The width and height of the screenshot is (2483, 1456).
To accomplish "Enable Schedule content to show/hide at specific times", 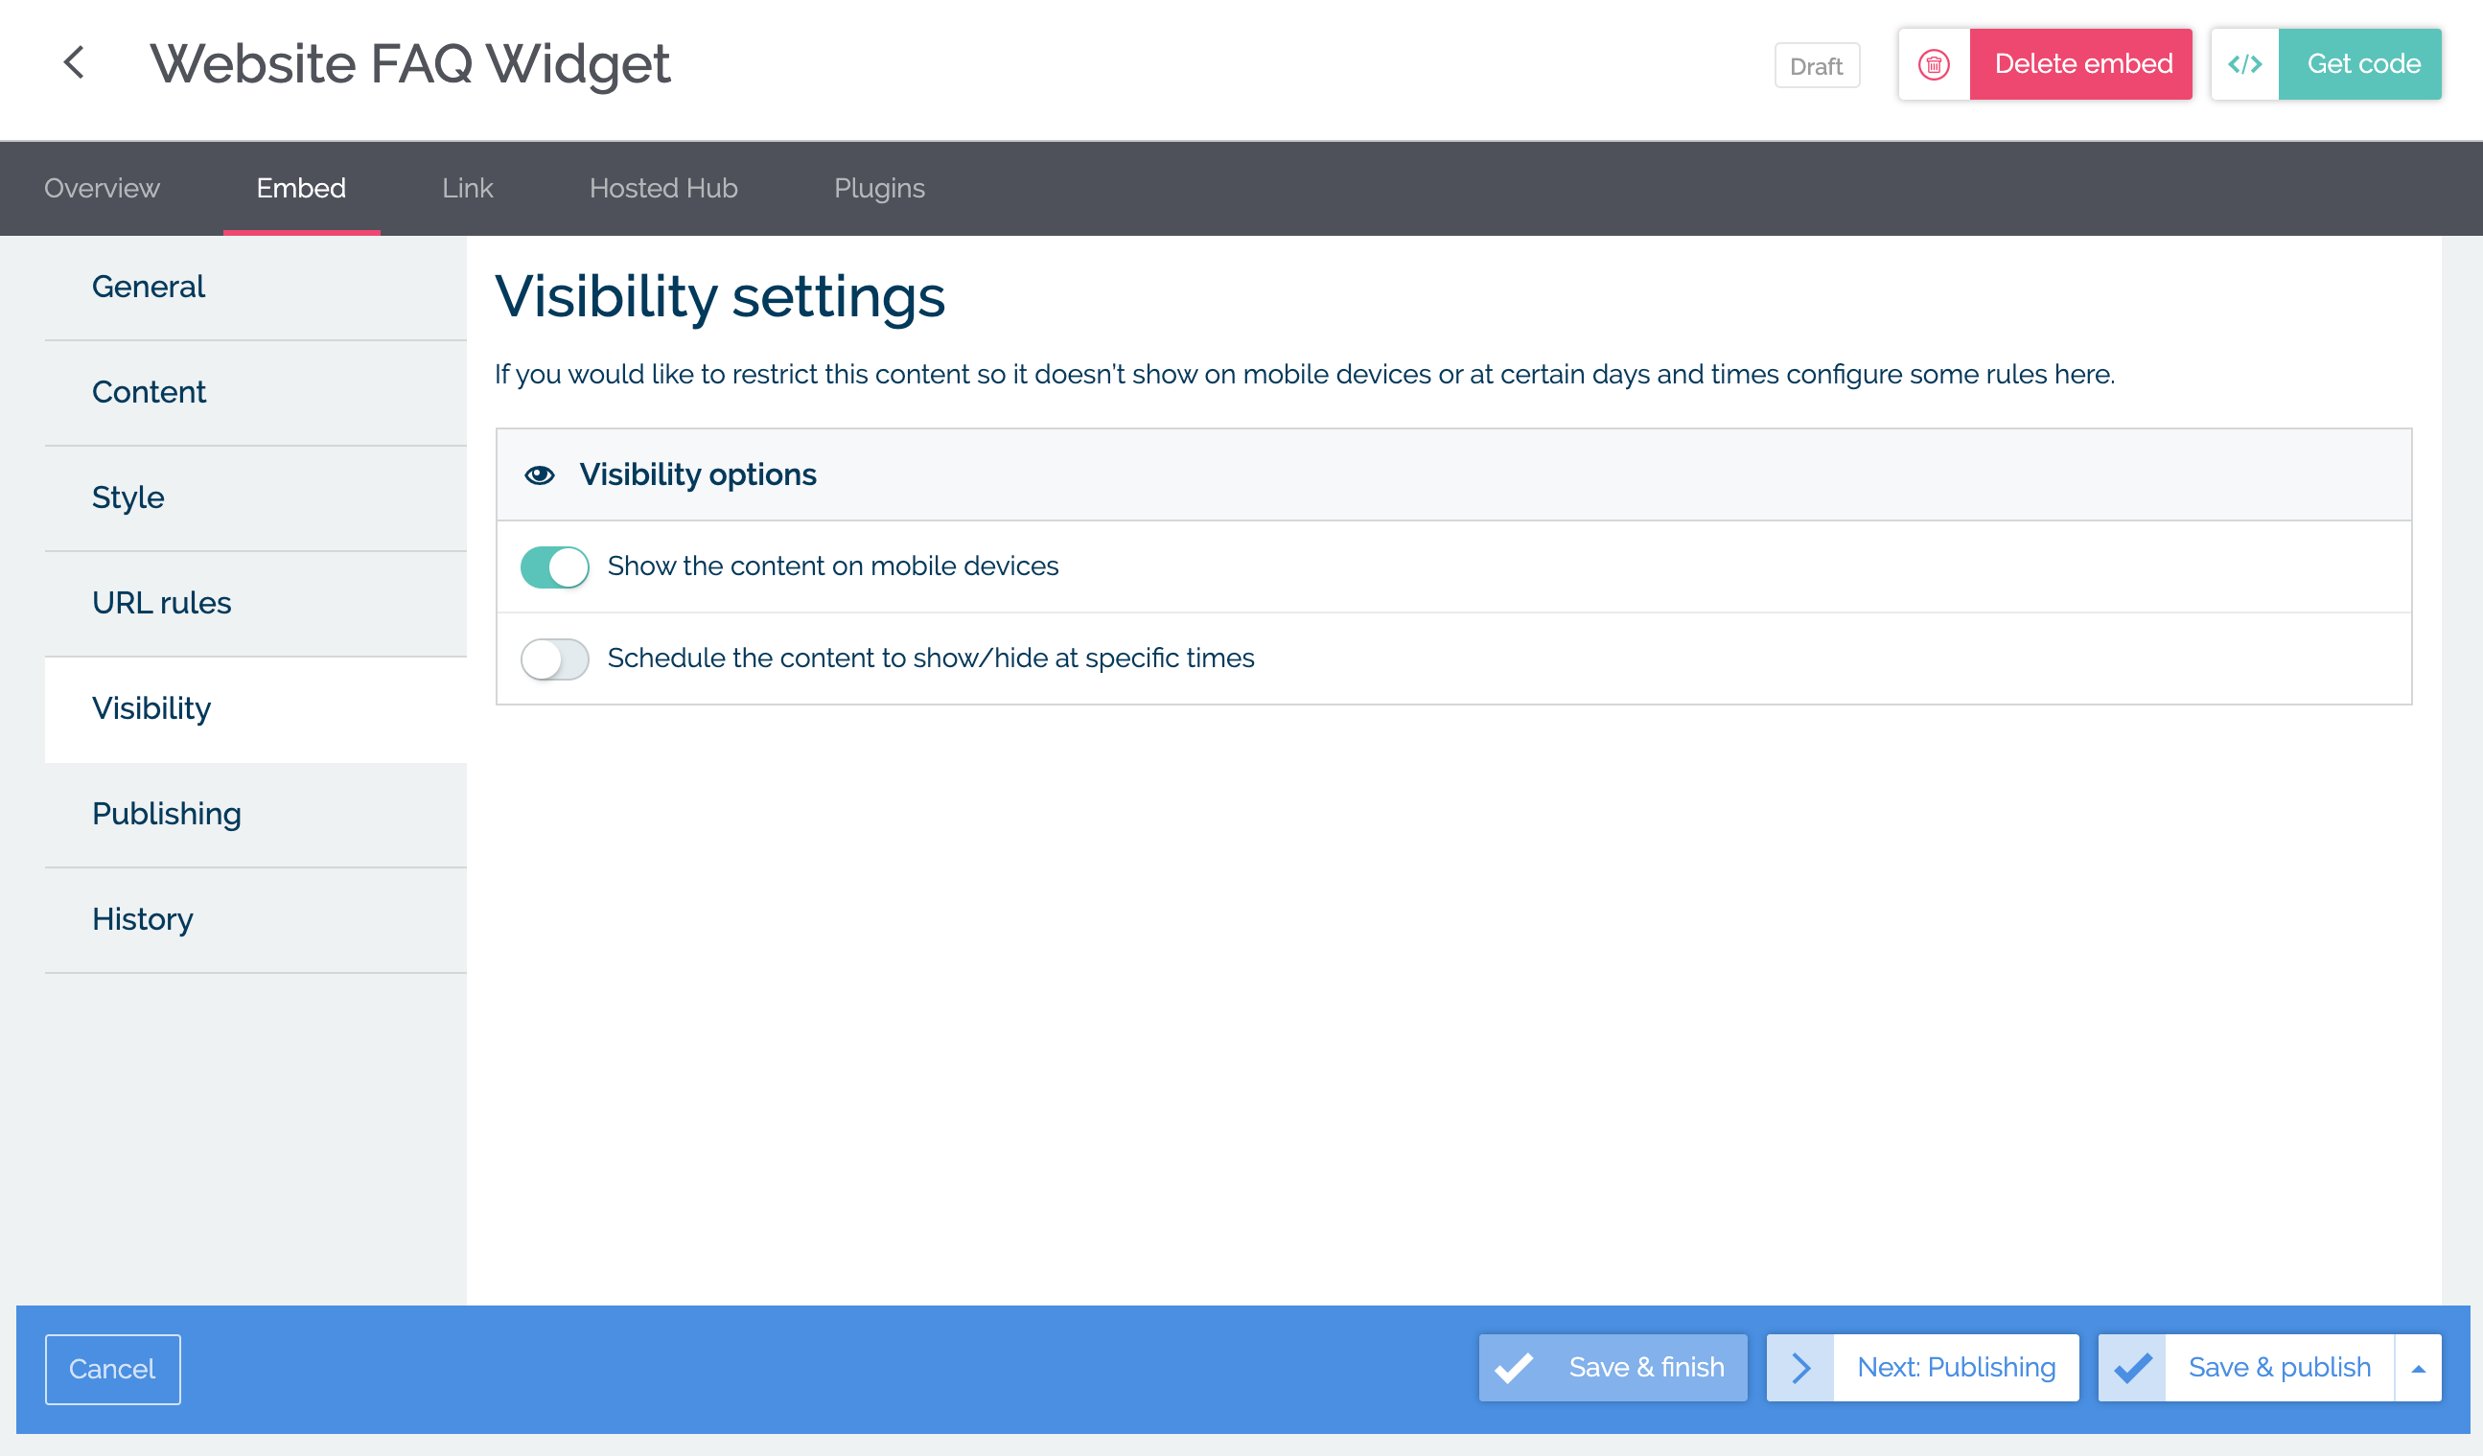I will pyautogui.click(x=556, y=657).
